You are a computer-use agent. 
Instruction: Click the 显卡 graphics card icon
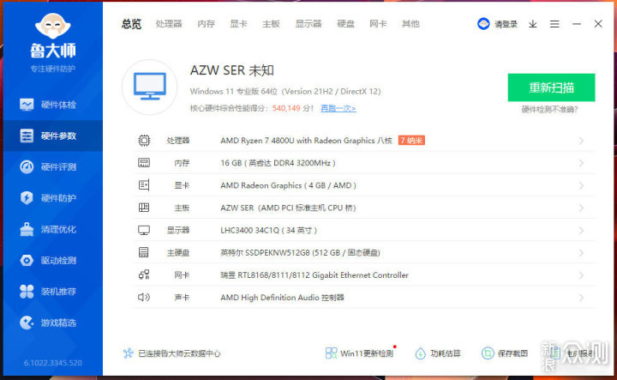point(144,185)
